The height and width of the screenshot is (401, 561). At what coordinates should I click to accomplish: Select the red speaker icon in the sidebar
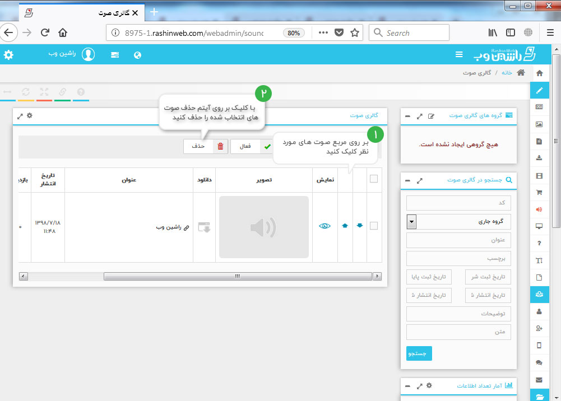point(539,209)
